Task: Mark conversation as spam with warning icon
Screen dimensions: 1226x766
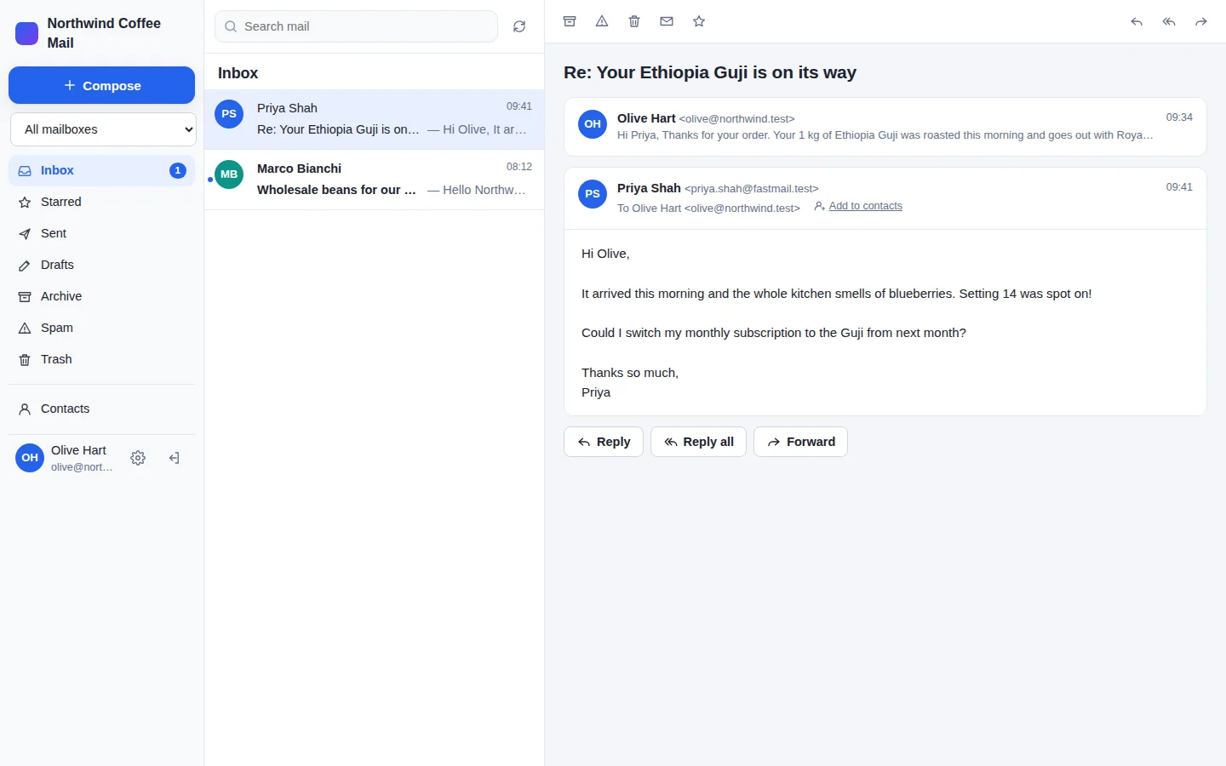Action: [602, 21]
